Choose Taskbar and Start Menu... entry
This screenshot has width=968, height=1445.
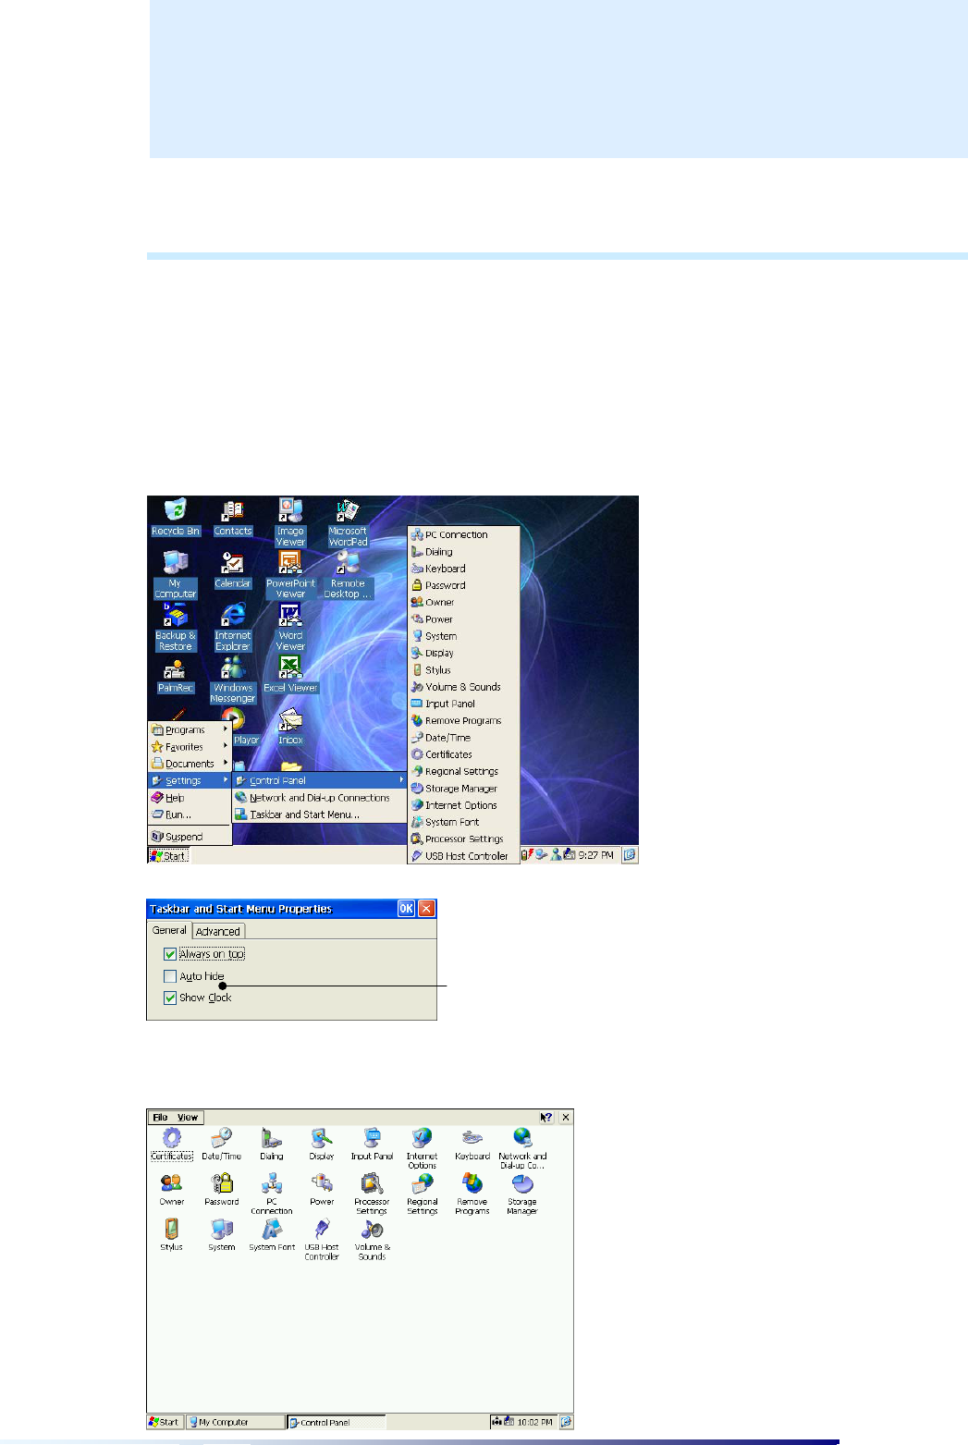coord(320,814)
